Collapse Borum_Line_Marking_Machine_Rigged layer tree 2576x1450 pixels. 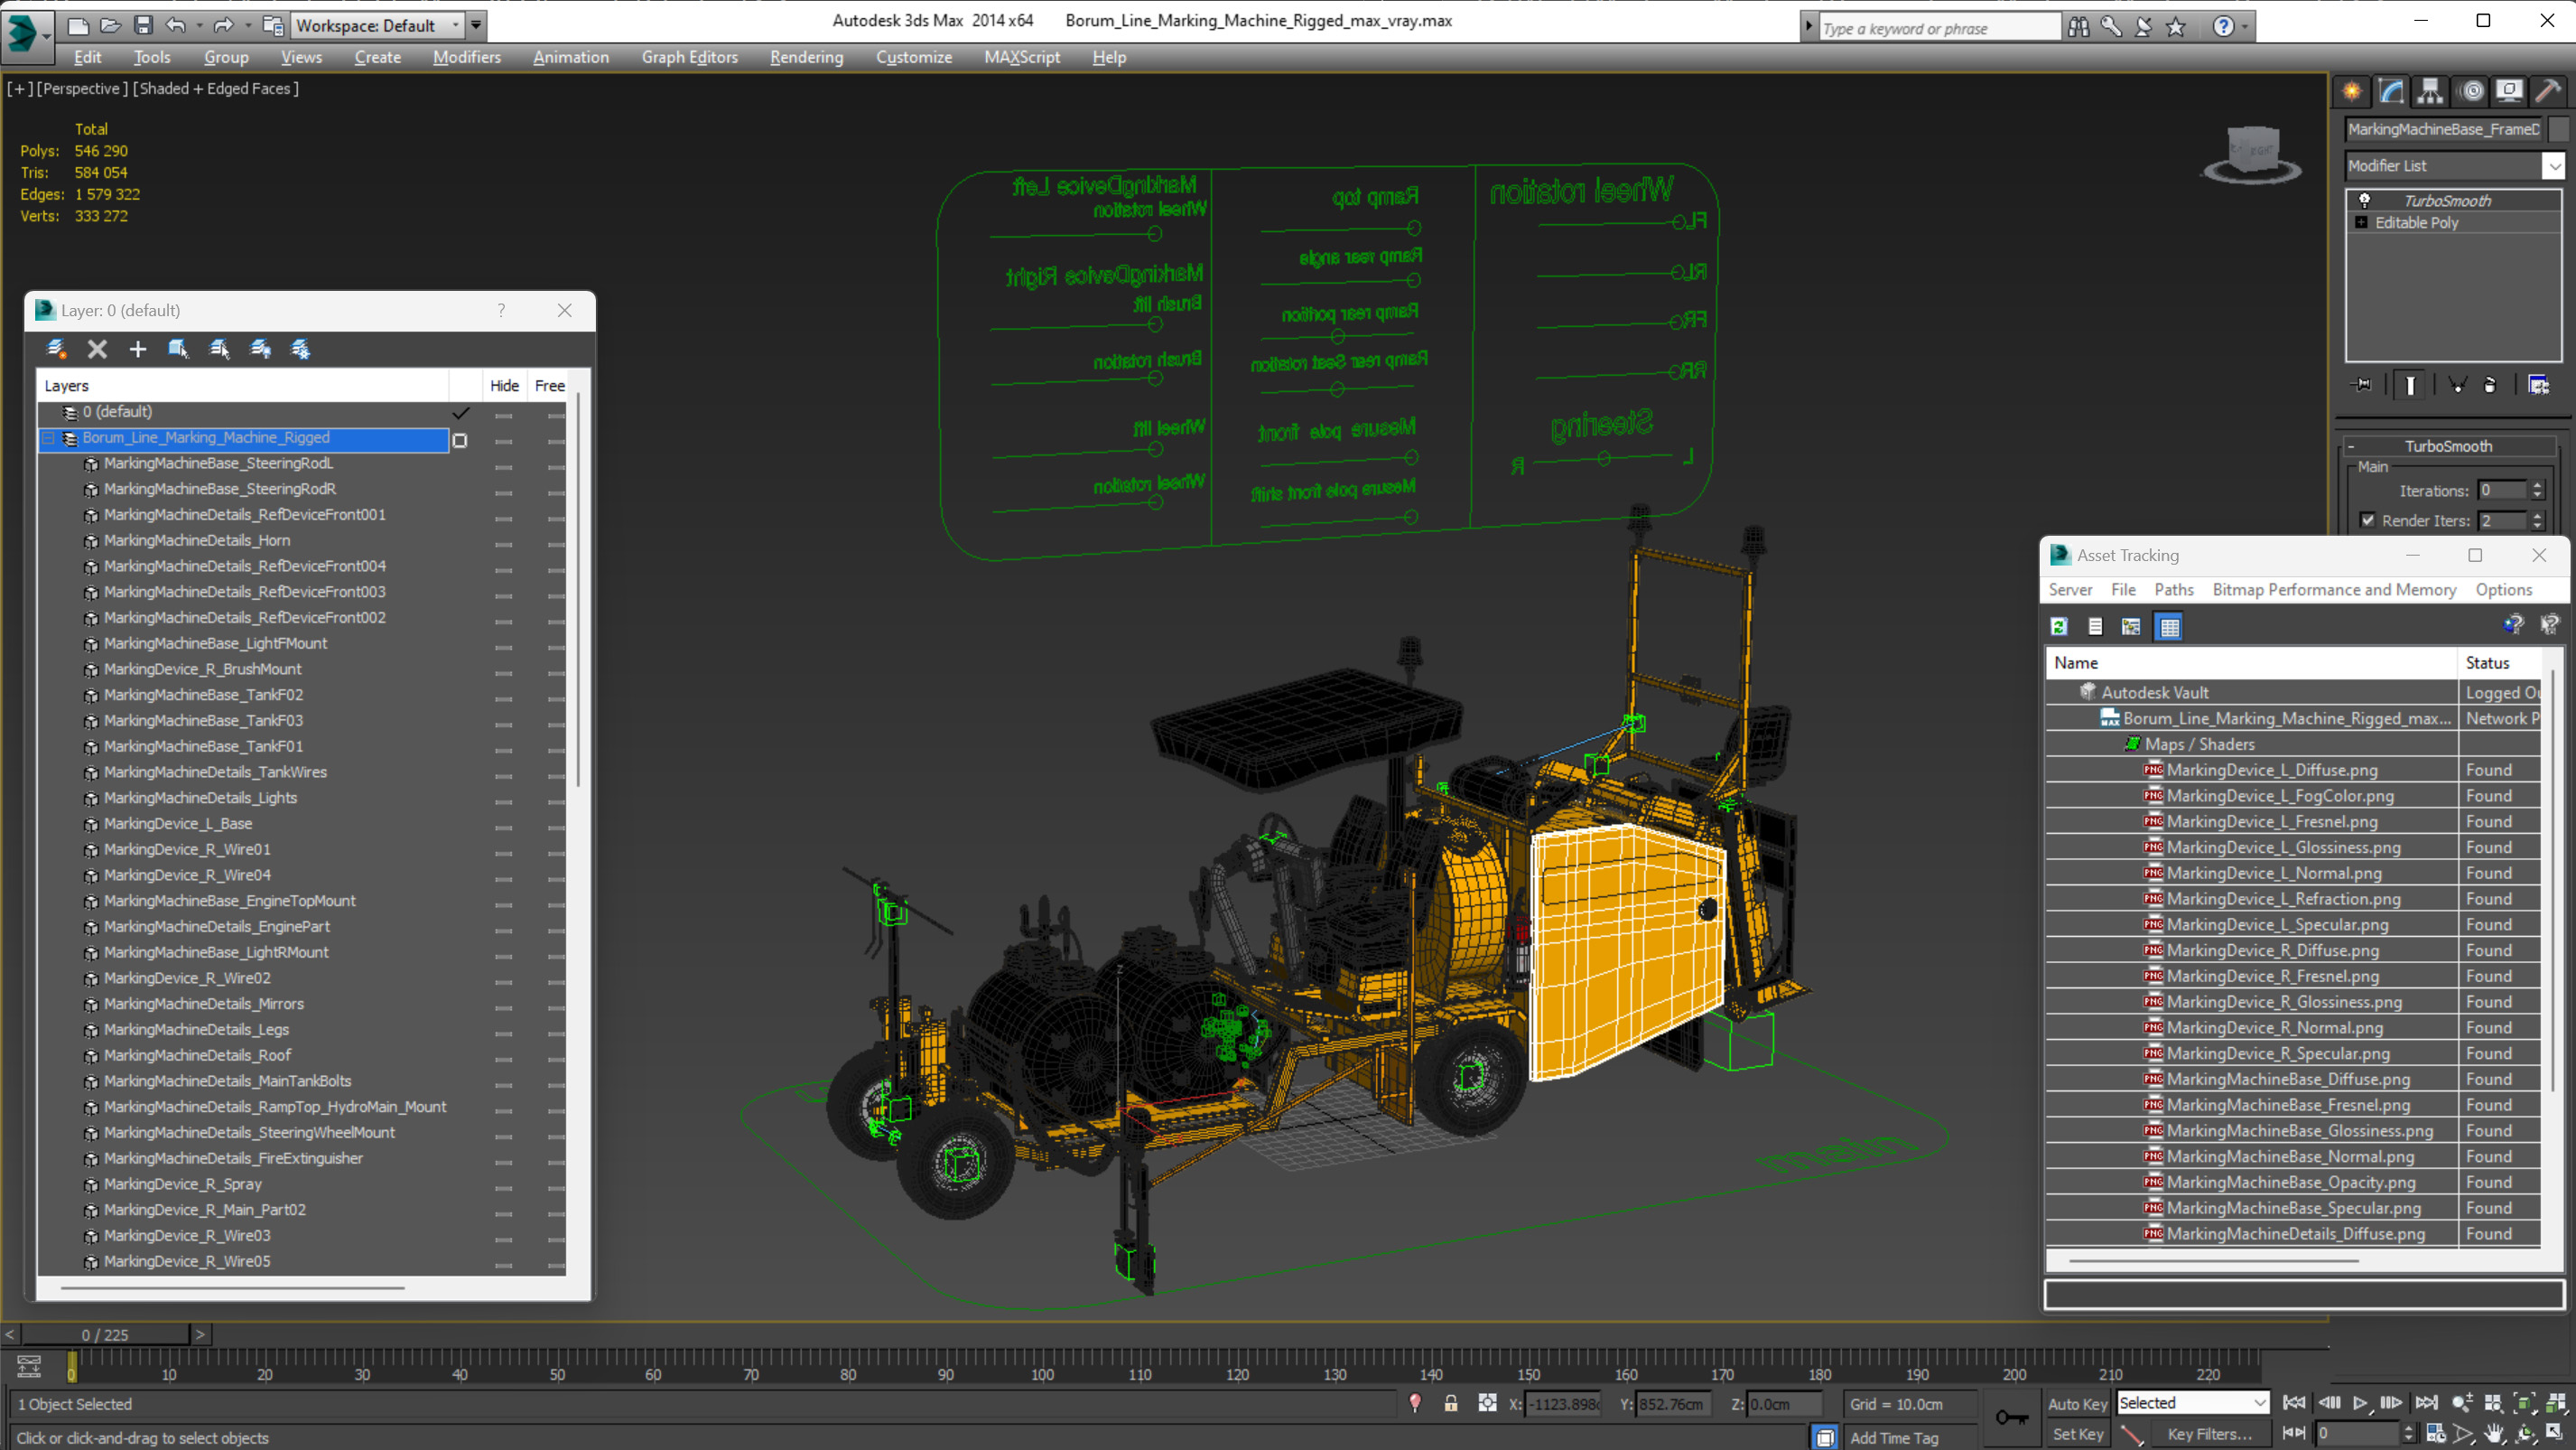[48, 438]
